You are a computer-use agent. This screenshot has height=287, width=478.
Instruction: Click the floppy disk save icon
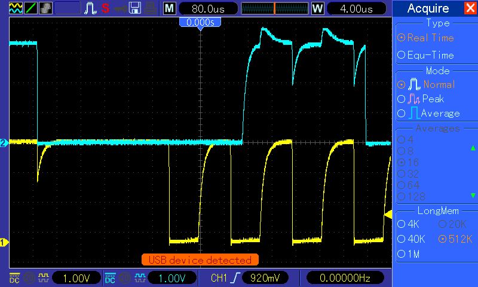[x=136, y=8]
